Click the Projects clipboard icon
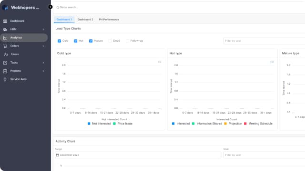Screen dimensions: 305x171 click(x=5, y=71)
